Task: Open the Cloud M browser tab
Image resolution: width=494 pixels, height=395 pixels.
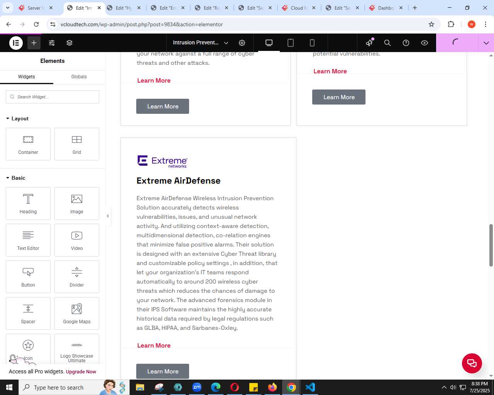Action: tap(299, 8)
